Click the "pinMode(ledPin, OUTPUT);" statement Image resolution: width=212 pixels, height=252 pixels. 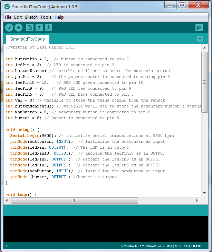[x=39, y=148]
